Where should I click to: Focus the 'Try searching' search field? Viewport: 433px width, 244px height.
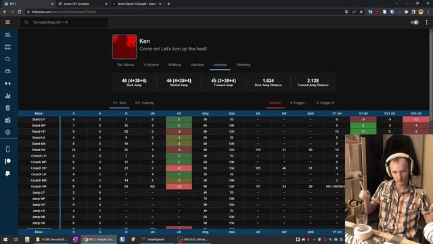tap(64, 22)
